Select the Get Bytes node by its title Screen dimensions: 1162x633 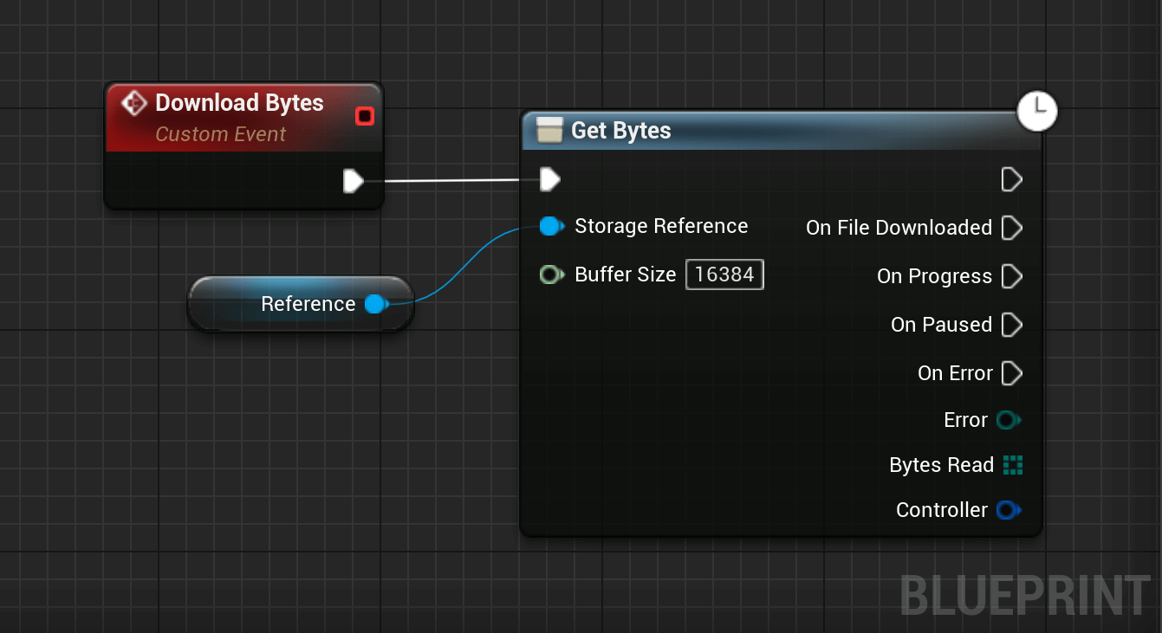[621, 131]
